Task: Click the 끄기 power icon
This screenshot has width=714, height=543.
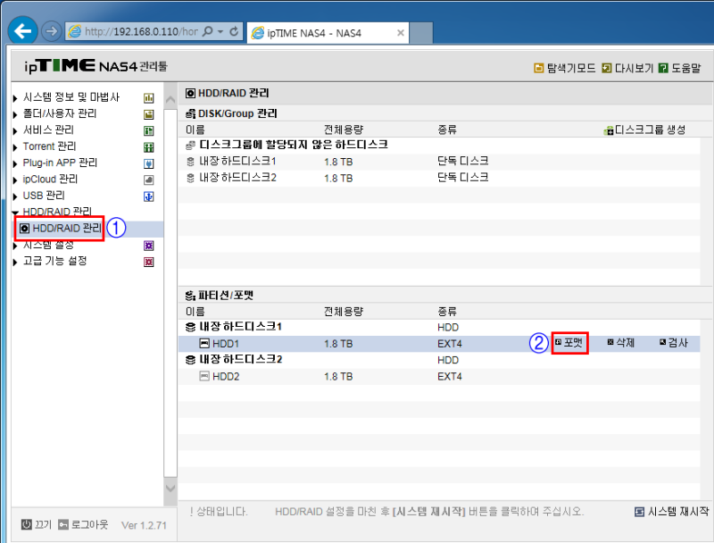Action: tap(26, 526)
